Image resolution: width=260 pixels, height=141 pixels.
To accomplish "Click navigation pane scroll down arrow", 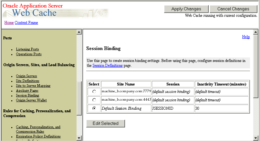I will 79,138.
